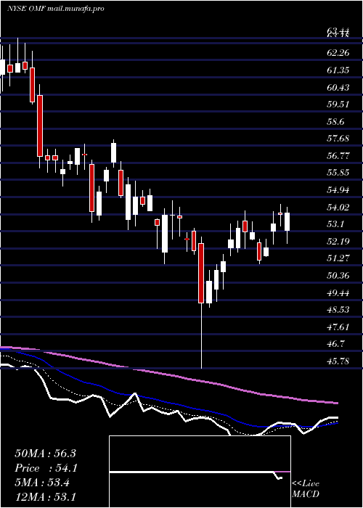
Task: Click the 50MA : 56.3 readout
Action: point(45,454)
